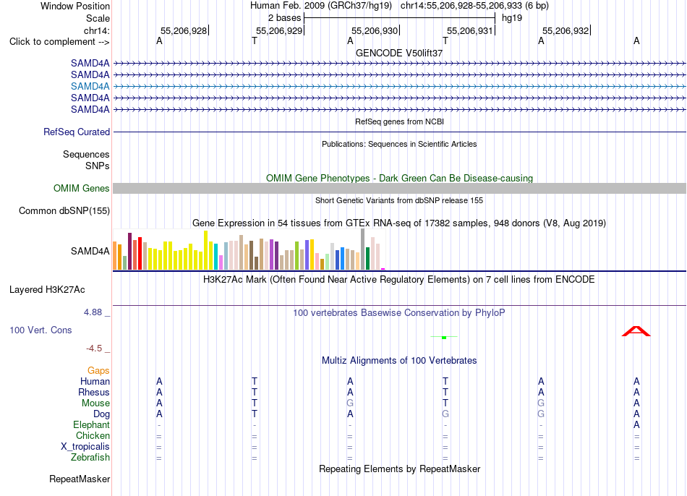Click the RefSeq Curated track line
The image size is (687, 496).
(399, 132)
